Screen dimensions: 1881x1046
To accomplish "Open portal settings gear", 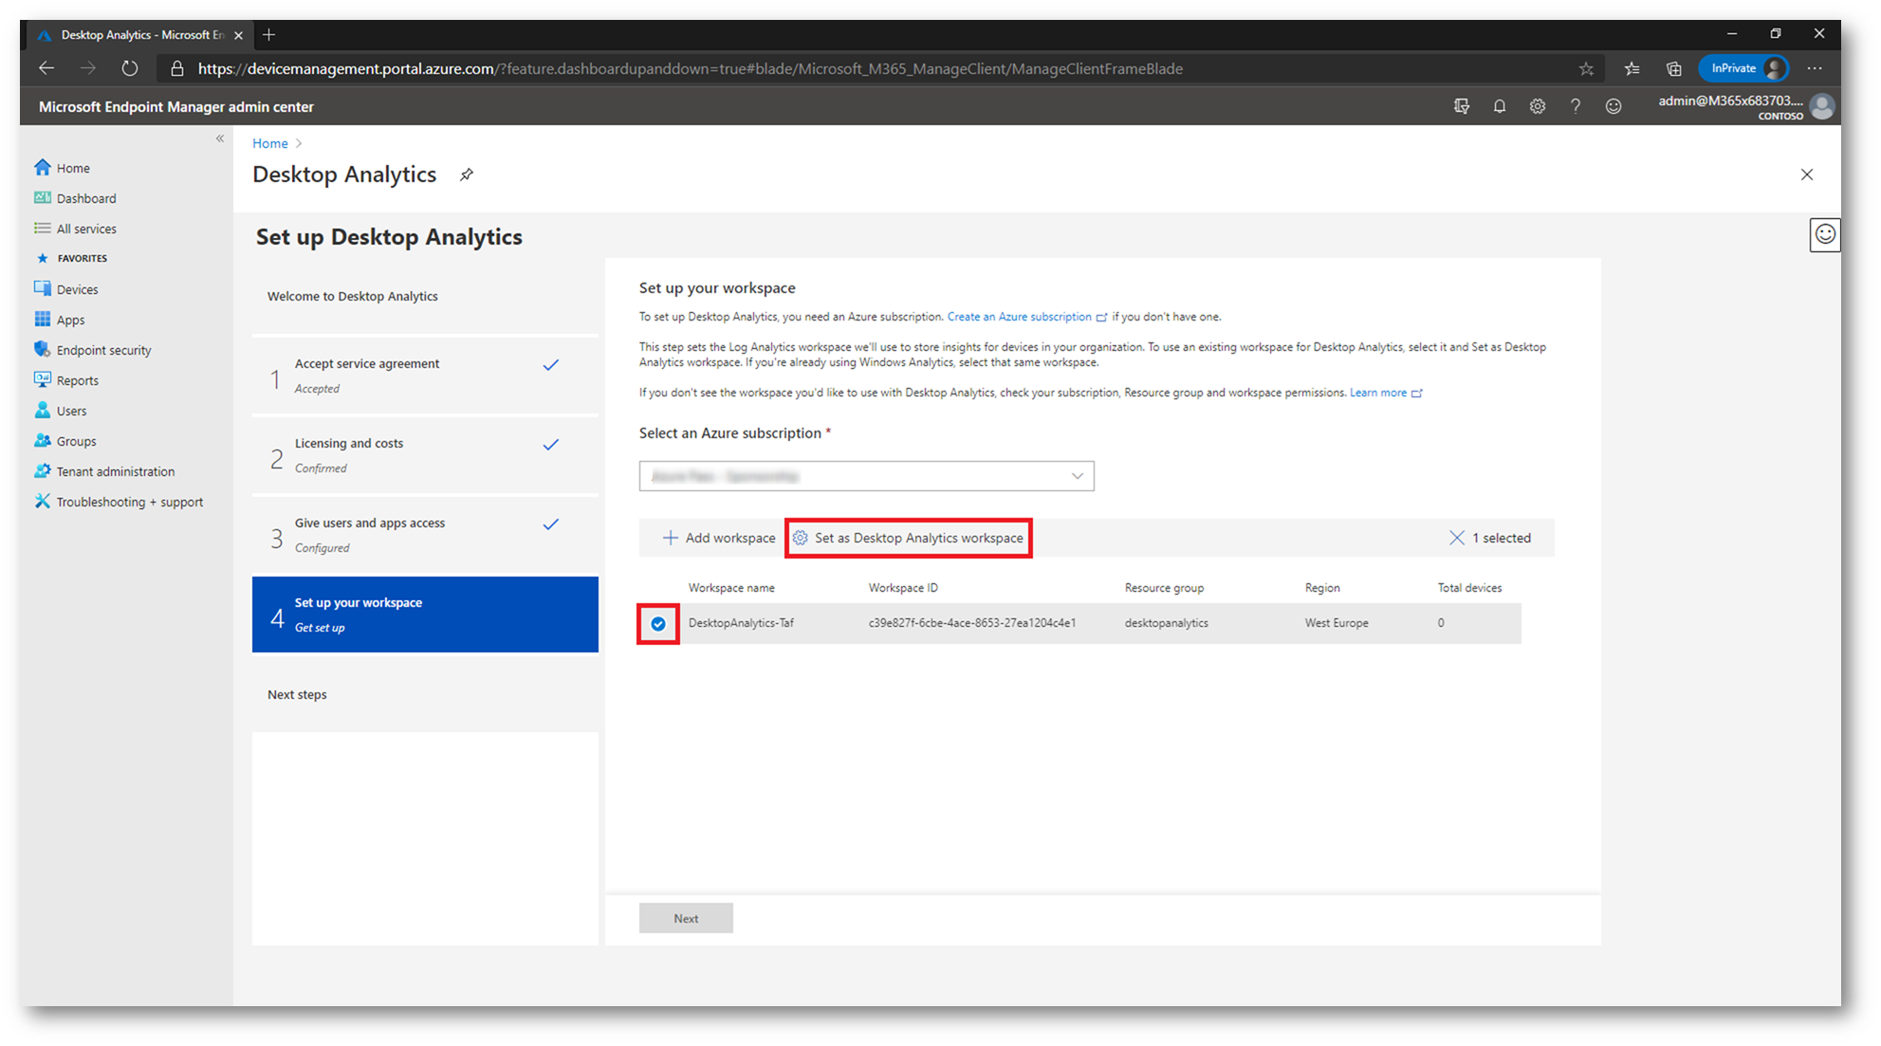I will coord(1537,106).
